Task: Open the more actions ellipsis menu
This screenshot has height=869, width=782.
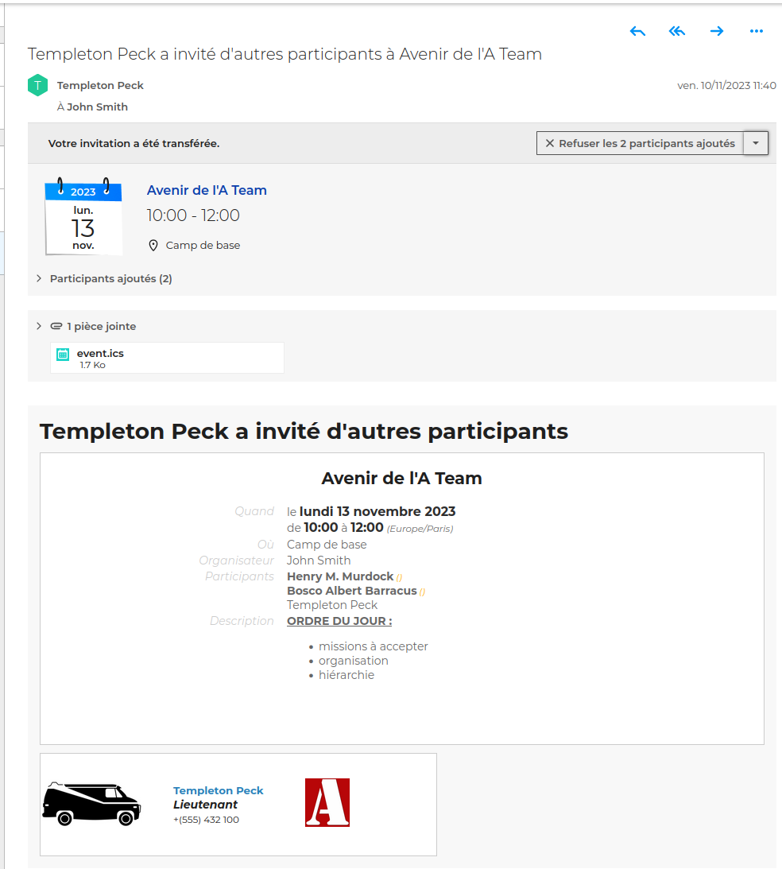Action: coord(757,31)
